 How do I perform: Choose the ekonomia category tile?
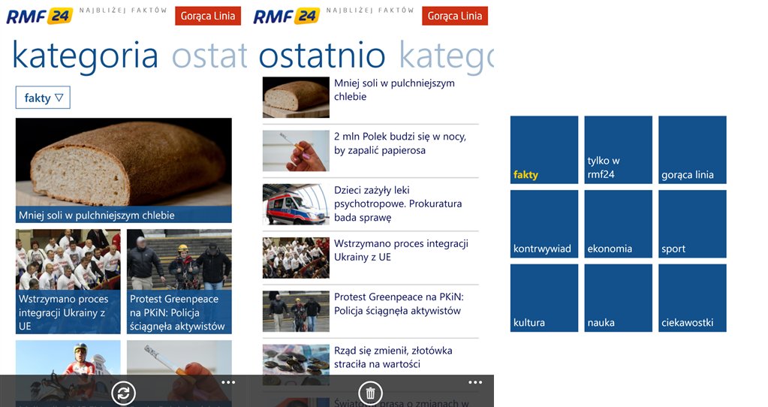[x=618, y=224]
